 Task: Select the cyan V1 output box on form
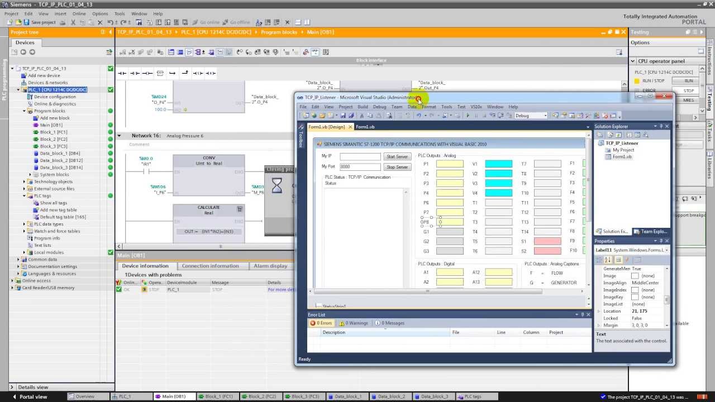click(499, 164)
